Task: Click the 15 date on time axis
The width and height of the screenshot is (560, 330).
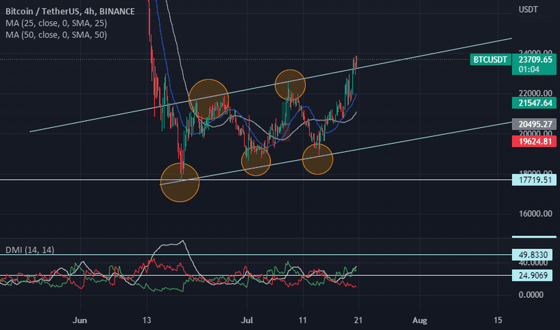Action: tap(498, 320)
